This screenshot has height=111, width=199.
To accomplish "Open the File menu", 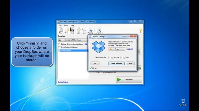I will [60, 25].
